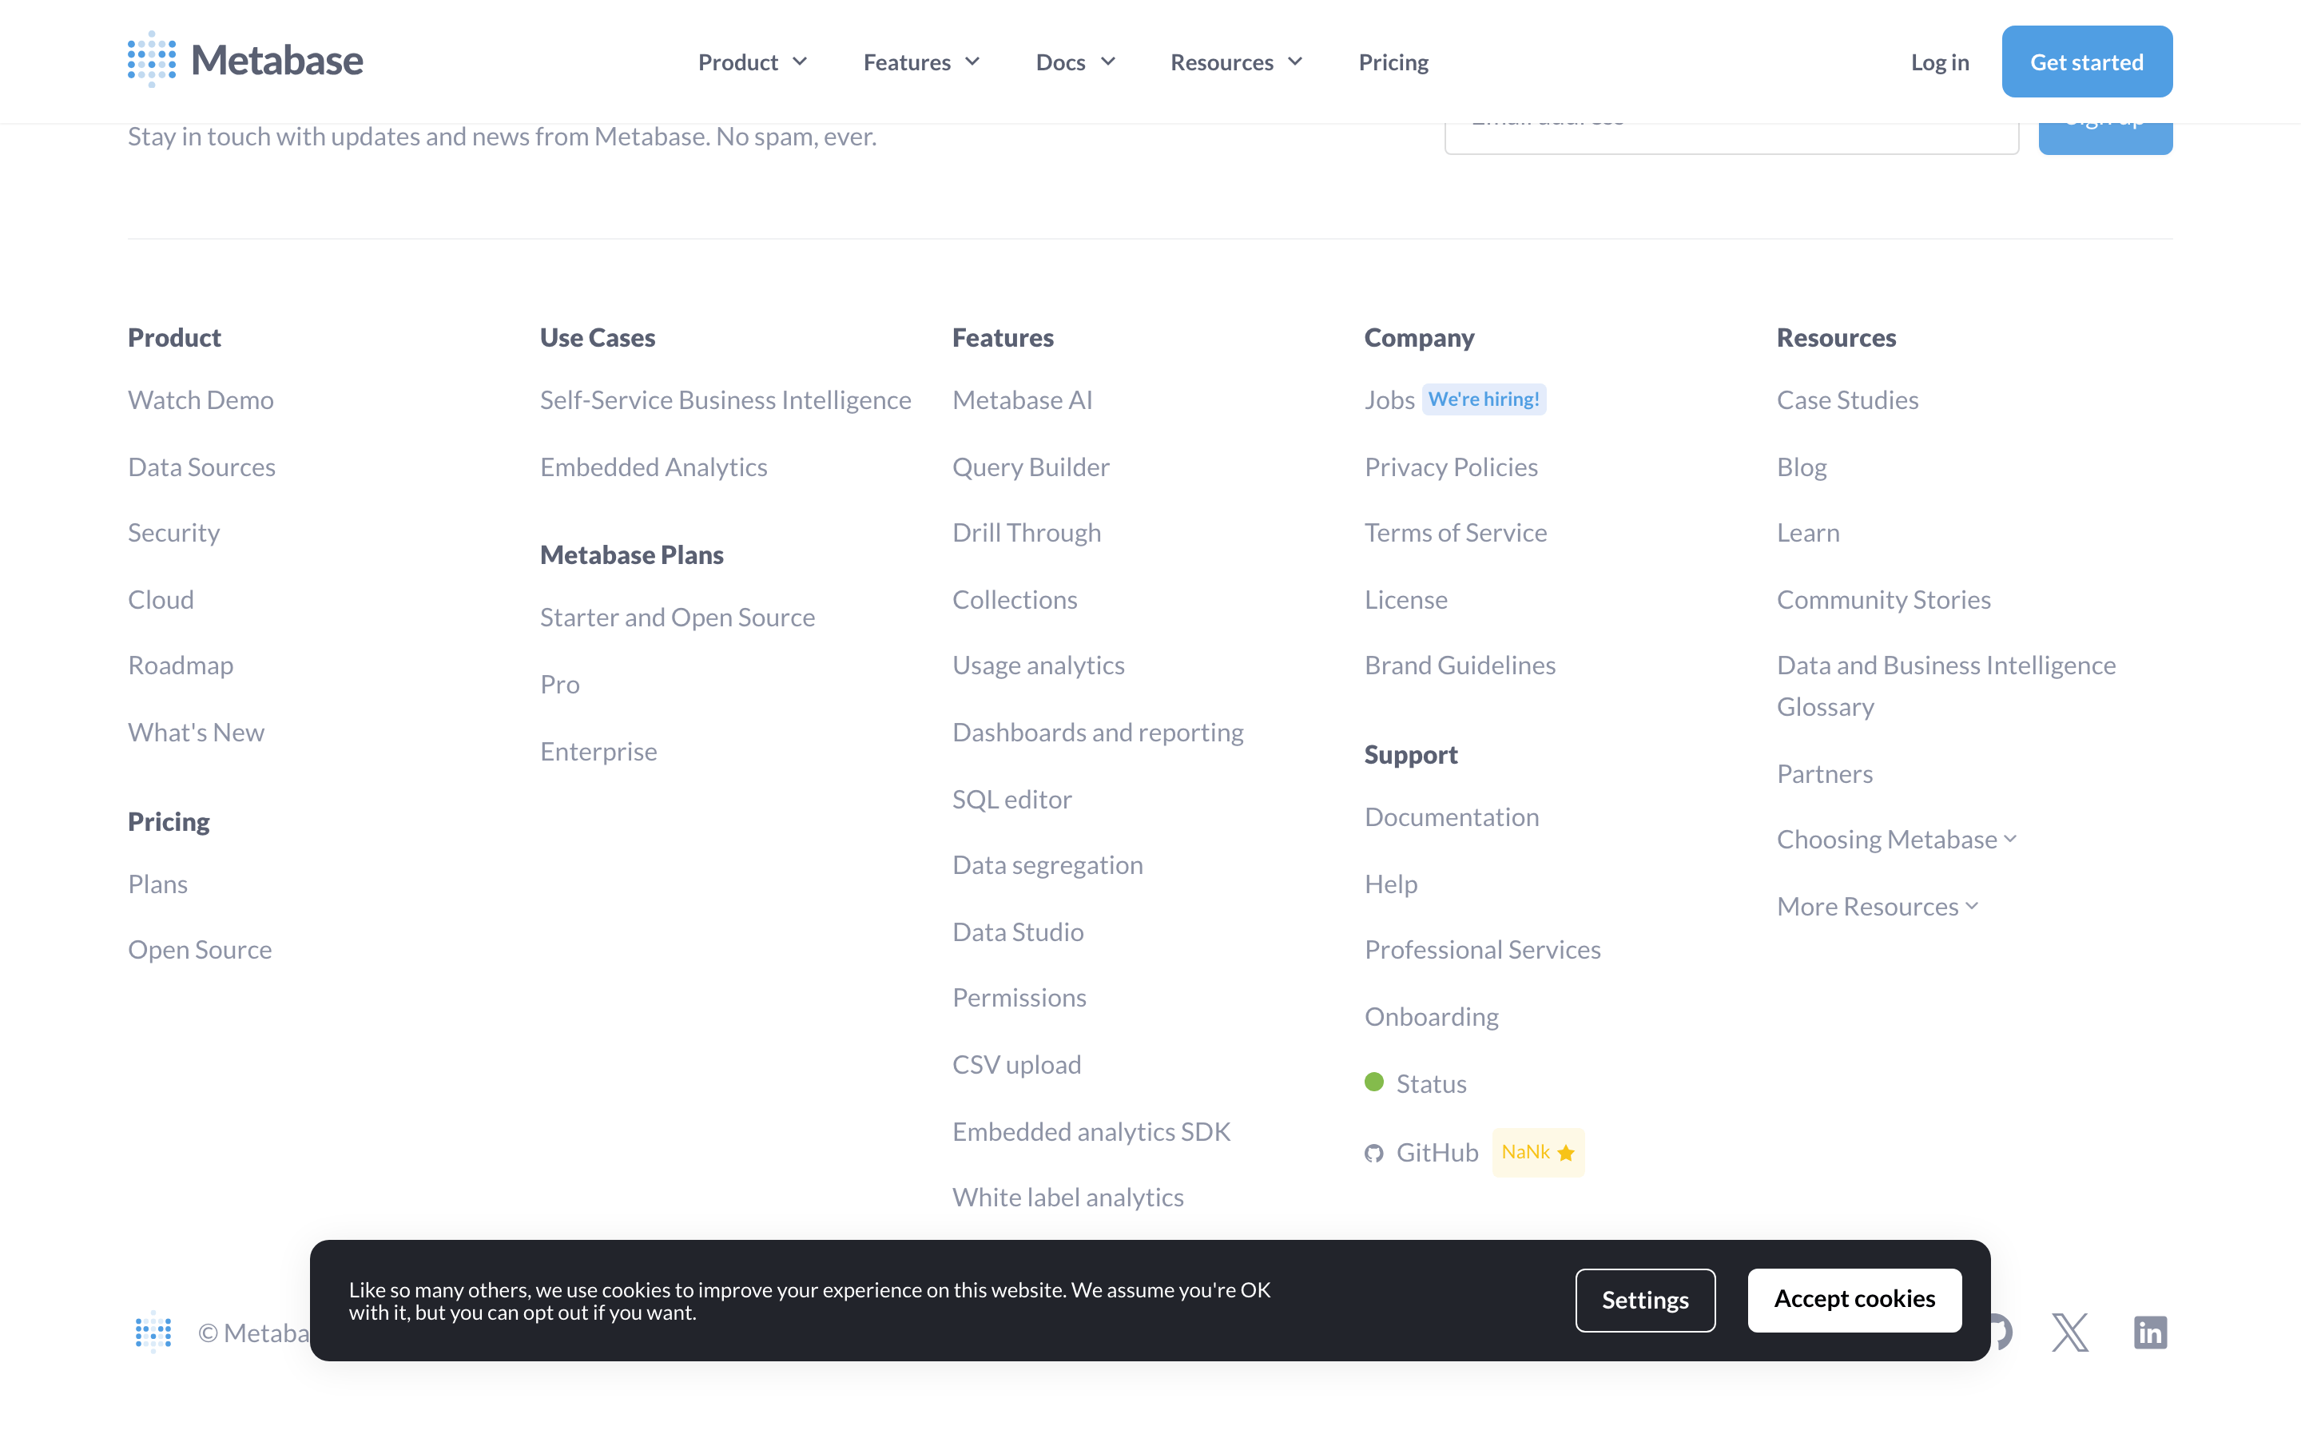Click the We're hiring! badge
Screen dimensions: 2301x1438
click(x=1484, y=399)
